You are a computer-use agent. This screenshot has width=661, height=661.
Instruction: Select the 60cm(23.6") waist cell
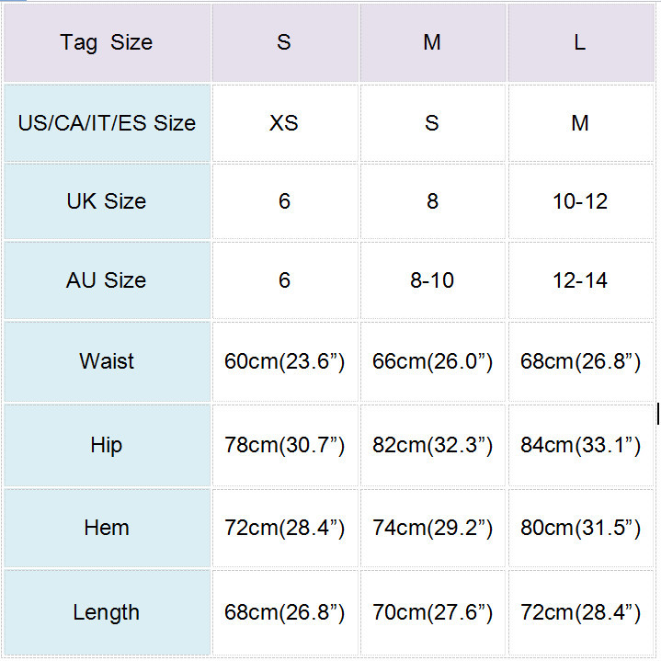point(284,361)
